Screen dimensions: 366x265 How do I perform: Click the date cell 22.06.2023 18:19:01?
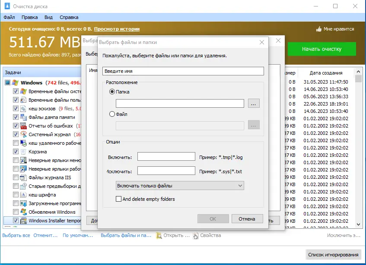pos(326,104)
